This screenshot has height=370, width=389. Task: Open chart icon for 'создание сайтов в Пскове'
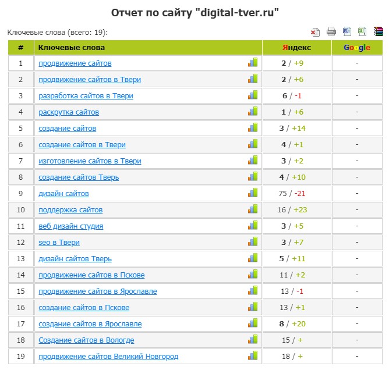253,307
